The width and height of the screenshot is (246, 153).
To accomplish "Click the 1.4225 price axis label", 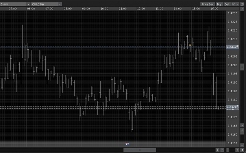I will [233, 22].
